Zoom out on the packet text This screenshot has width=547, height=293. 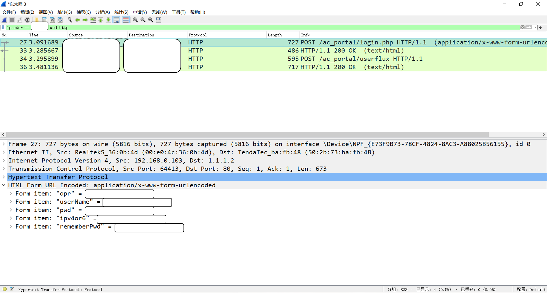tap(143, 20)
